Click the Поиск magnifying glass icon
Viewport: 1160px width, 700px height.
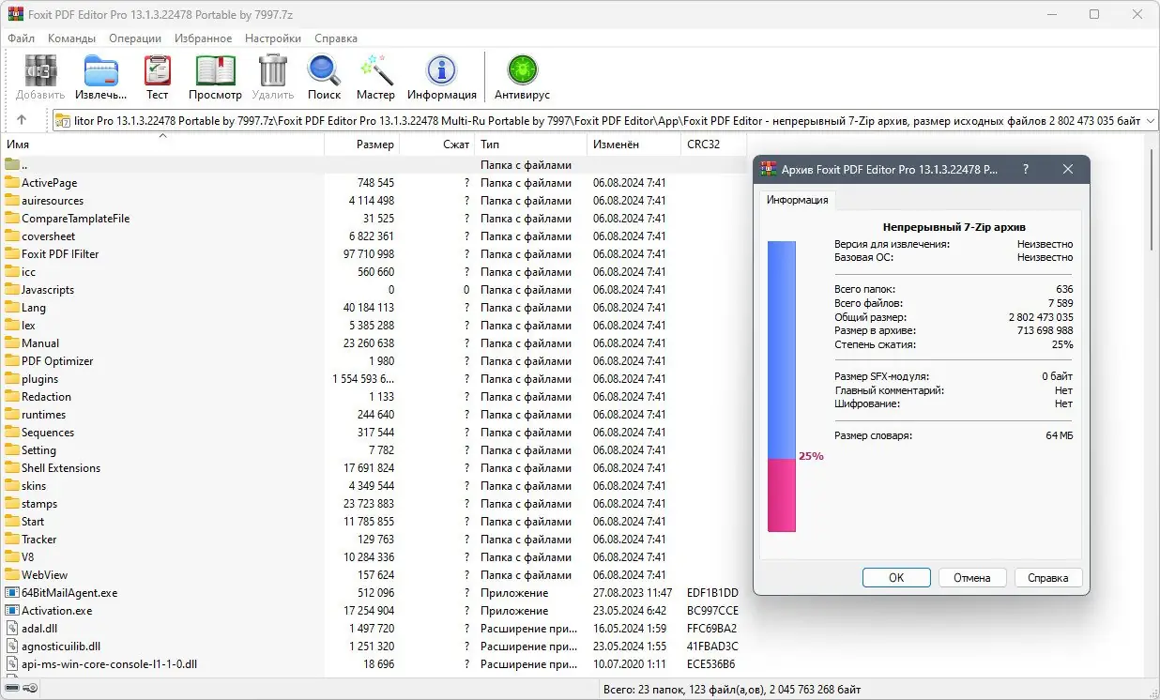coord(324,68)
